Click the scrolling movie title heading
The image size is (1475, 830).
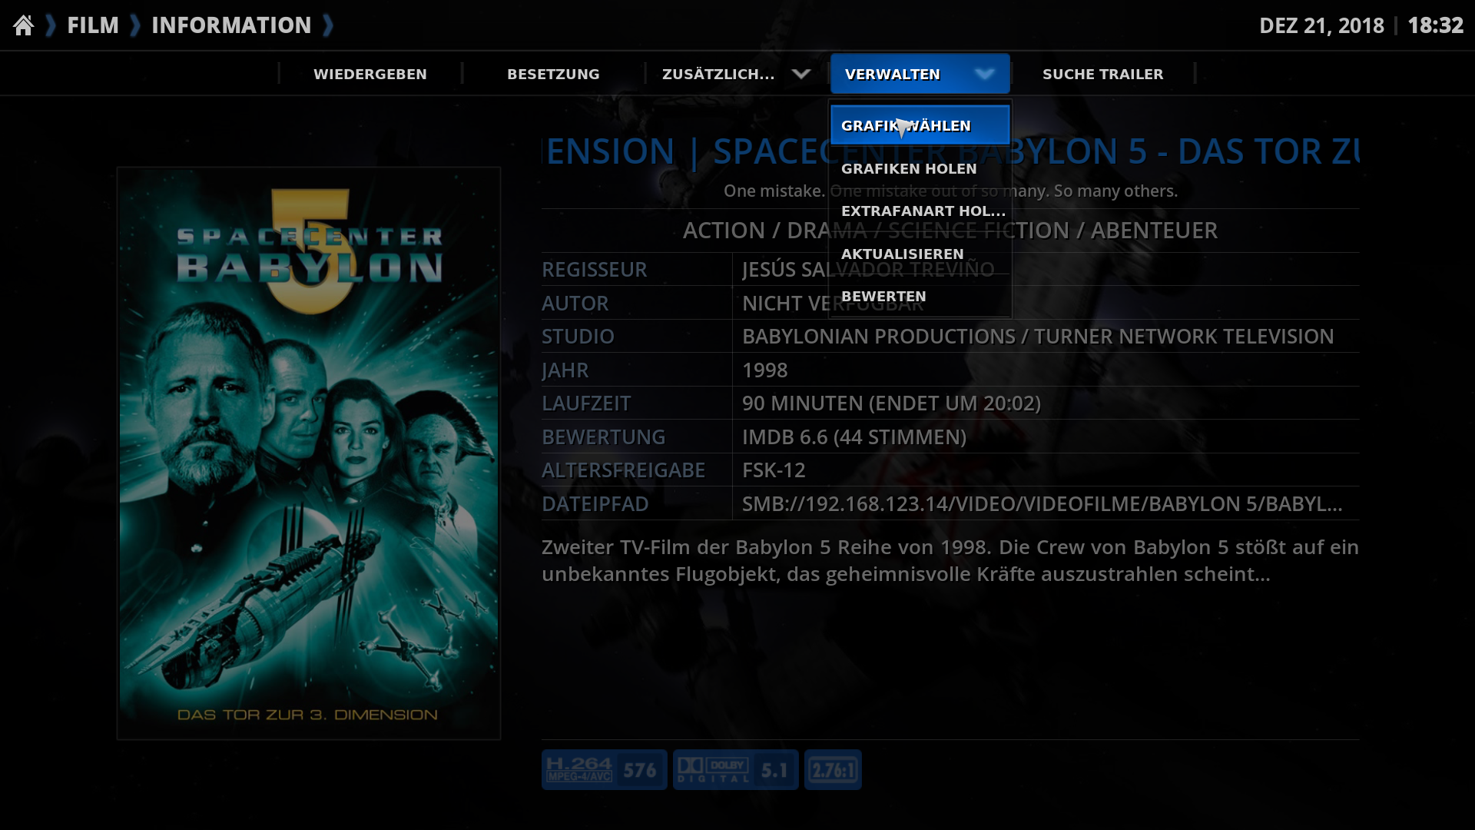[952, 151]
